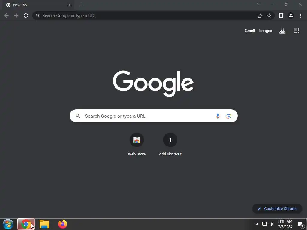Open File Explorer from taskbar
Image resolution: width=307 pixels, height=230 pixels.
tap(44, 224)
